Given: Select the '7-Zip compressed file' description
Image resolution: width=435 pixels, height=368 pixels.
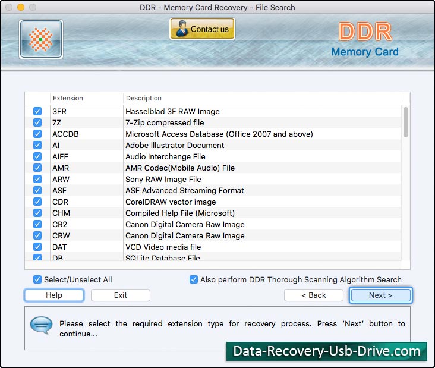Looking at the screenshot, I should pyautogui.click(x=165, y=122).
